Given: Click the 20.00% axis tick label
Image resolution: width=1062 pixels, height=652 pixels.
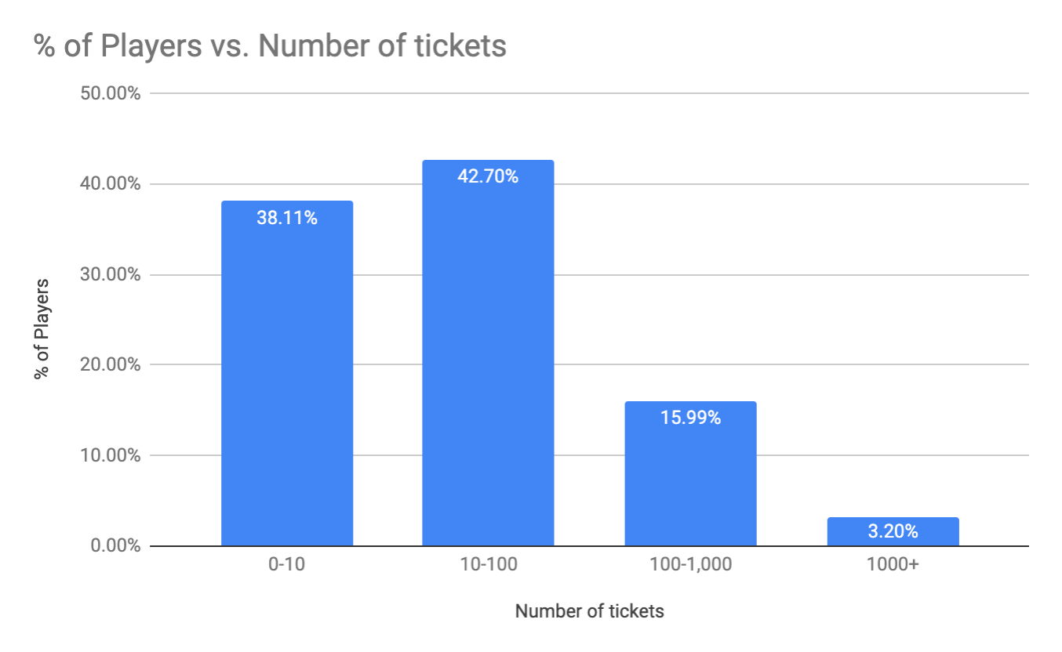Looking at the screenshot, I should click(109, 364).
